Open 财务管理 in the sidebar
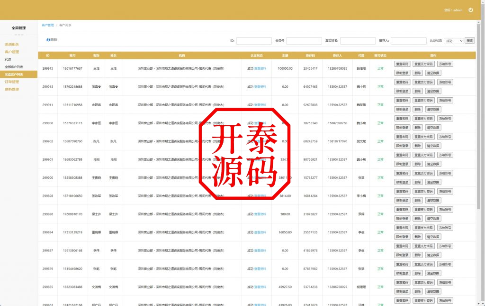 (x=12, y=89)
